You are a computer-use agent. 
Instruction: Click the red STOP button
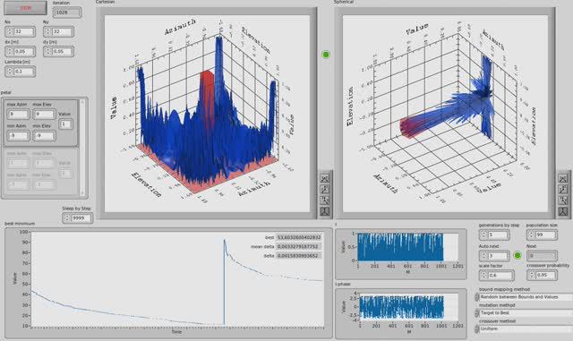[25, 8]
